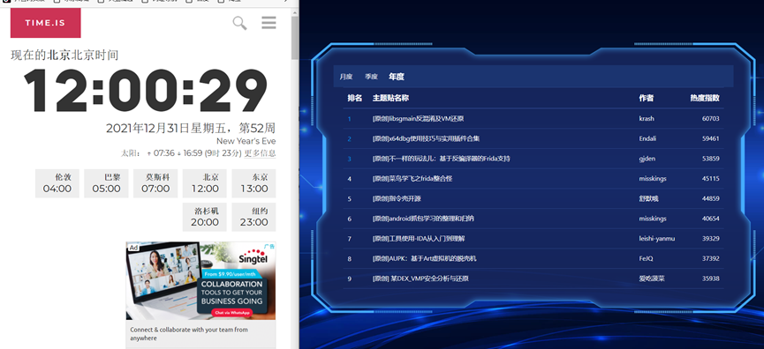Select the 纽约 23:00 city tile
This screenshot has width=764, height=349.
pyautogui.click(x=253, y=218)
